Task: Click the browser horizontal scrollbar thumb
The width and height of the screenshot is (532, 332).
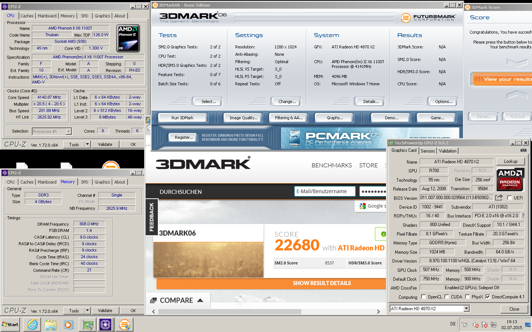Action: click(x=230, y=312)
